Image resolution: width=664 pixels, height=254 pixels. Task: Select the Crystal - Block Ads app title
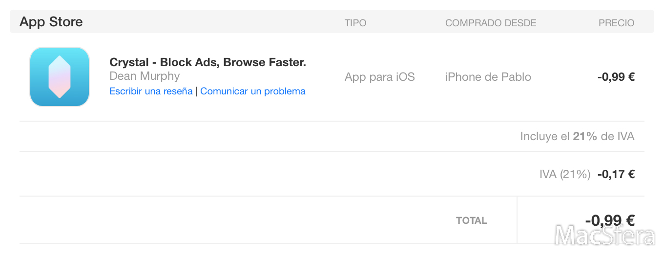207,62
